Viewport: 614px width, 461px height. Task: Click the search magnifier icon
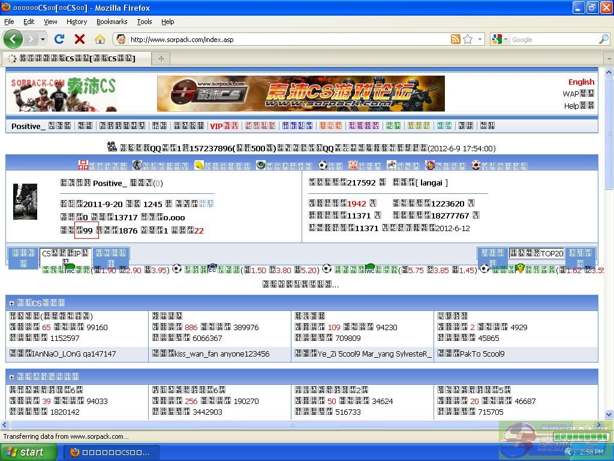603,39
